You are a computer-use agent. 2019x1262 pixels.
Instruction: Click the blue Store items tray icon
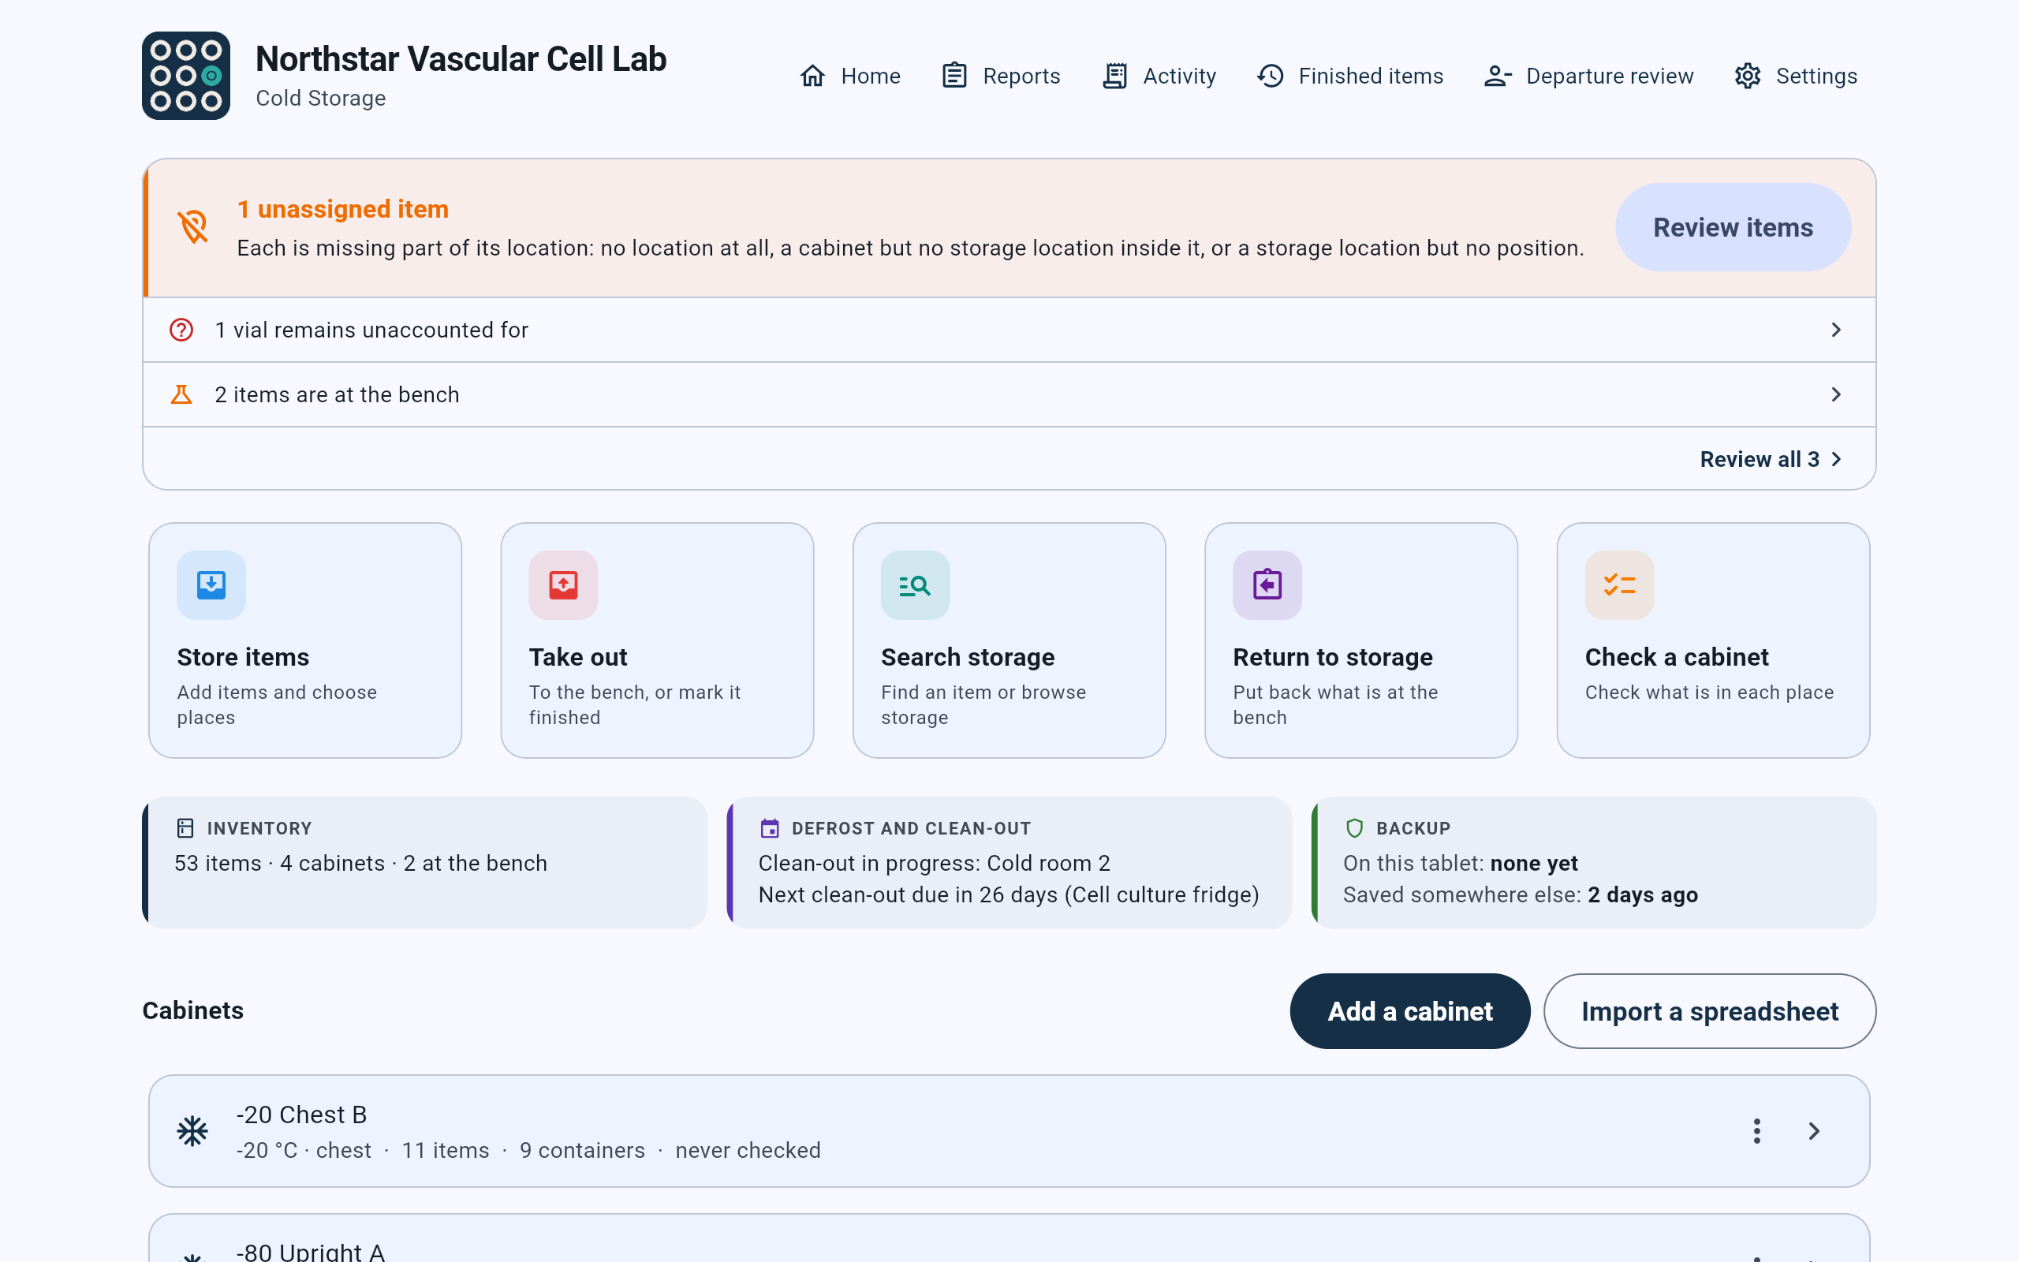(211, 585)
